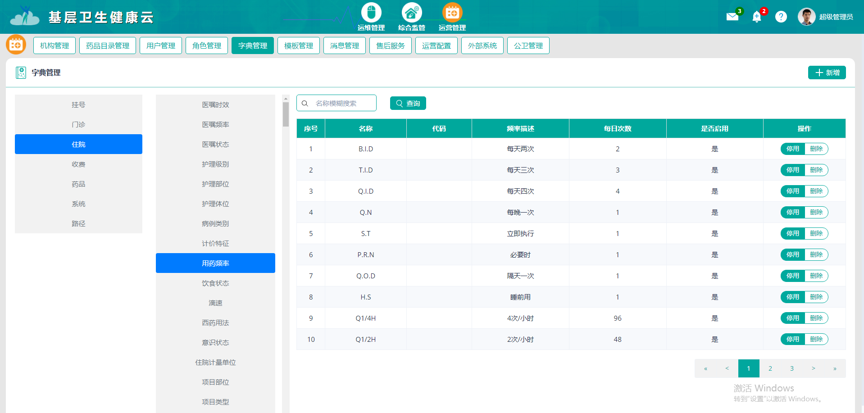Switch to the 药品目录管理 tab
This screenshot has height=413, width=864.
pyautogui.click(x=108, y=45)
